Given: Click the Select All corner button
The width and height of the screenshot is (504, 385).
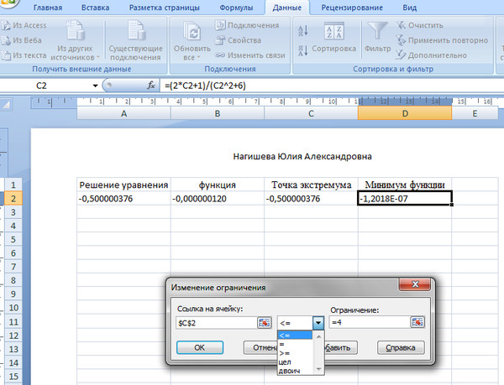Looking at the screenshot, I should [7, 104].
